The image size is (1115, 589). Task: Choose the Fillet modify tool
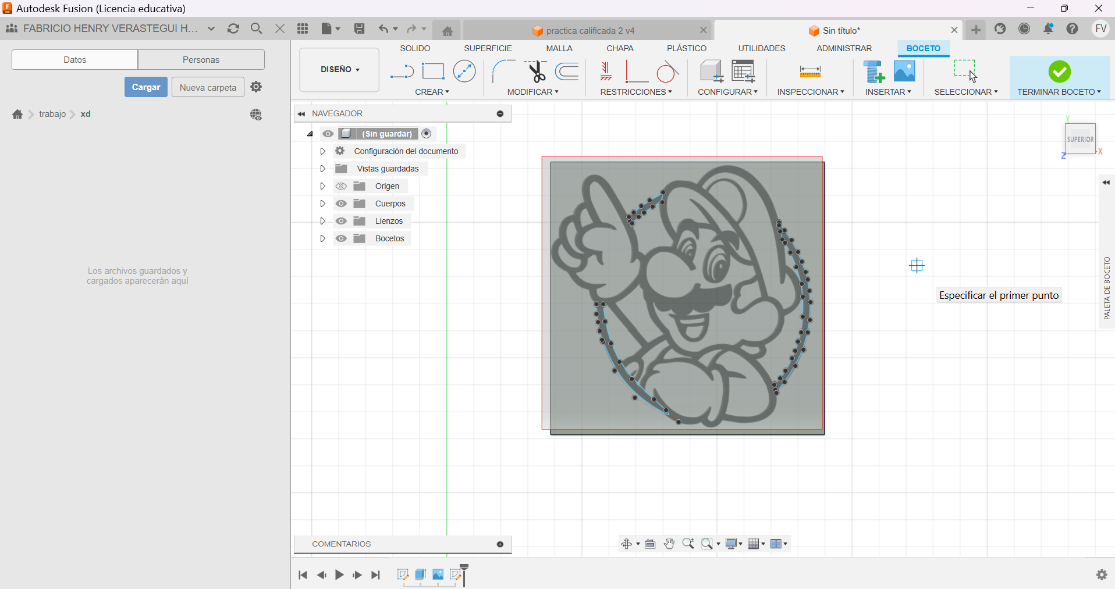coord(503,72)
